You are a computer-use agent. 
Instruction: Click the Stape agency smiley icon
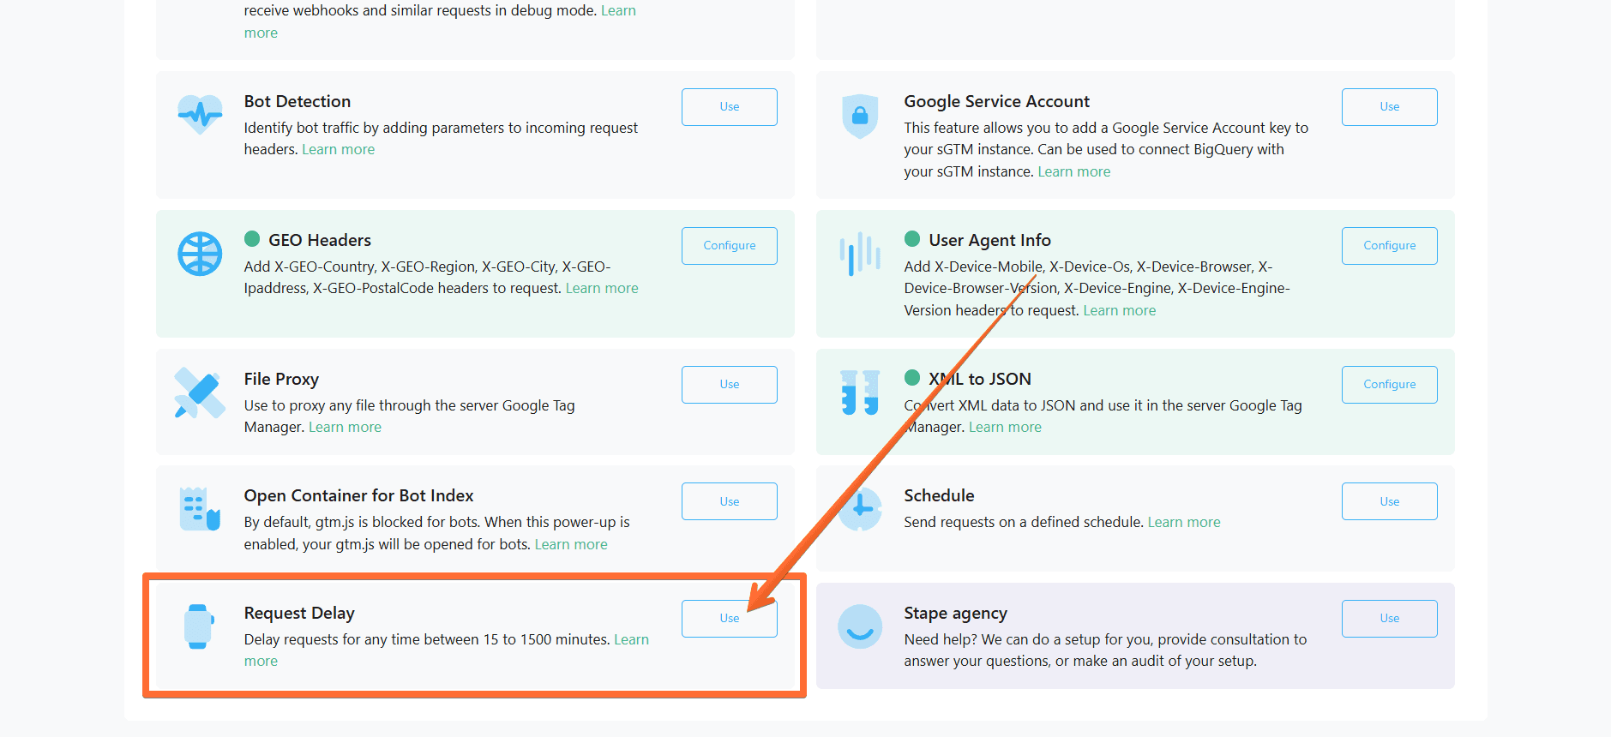tap(860, 626)
